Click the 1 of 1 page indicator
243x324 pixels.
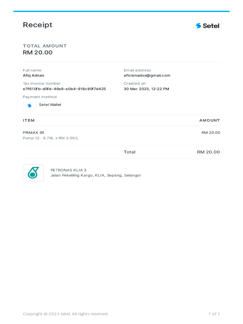point(214,314)
